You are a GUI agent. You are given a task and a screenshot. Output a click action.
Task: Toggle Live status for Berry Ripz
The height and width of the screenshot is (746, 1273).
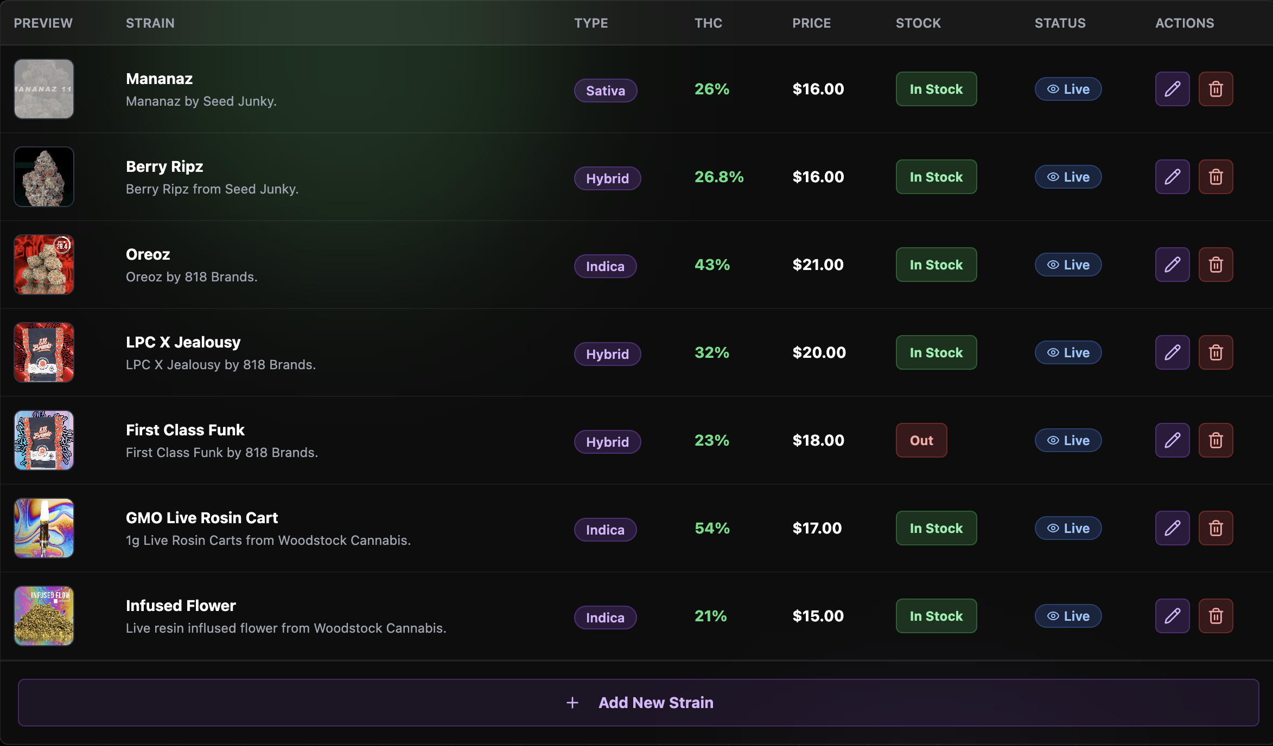(1068, 177)
